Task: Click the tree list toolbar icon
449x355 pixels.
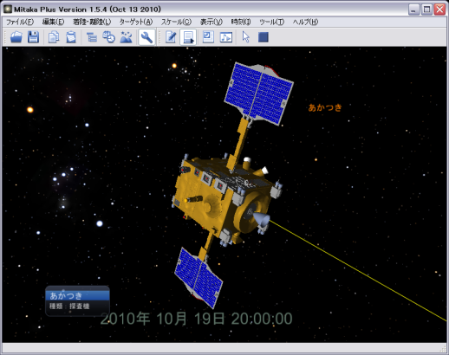Action: coord(92,37)
